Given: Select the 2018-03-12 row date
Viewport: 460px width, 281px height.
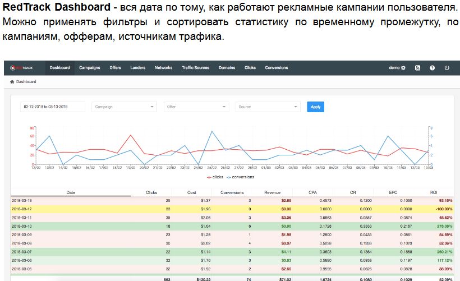Looking at the screenshot, I should coord(22,209).
